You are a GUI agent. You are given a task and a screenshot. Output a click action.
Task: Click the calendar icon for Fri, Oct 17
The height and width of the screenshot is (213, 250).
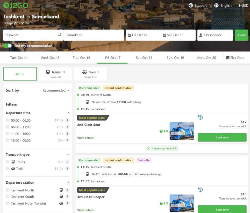coord(129,35)
